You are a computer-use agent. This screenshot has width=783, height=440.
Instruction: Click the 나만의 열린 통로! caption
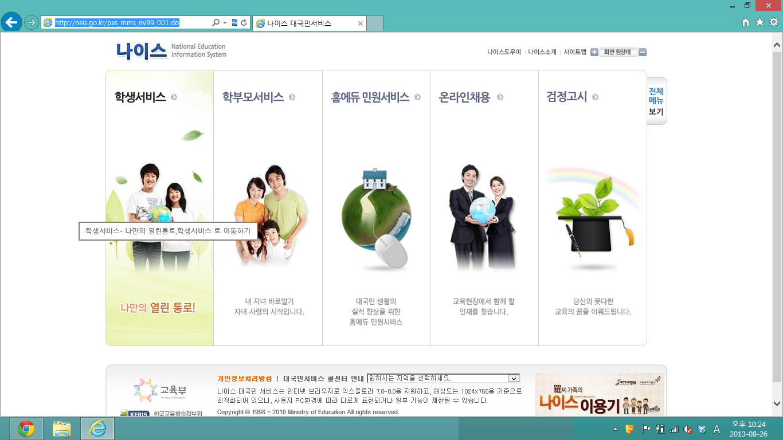click(158, 308)
